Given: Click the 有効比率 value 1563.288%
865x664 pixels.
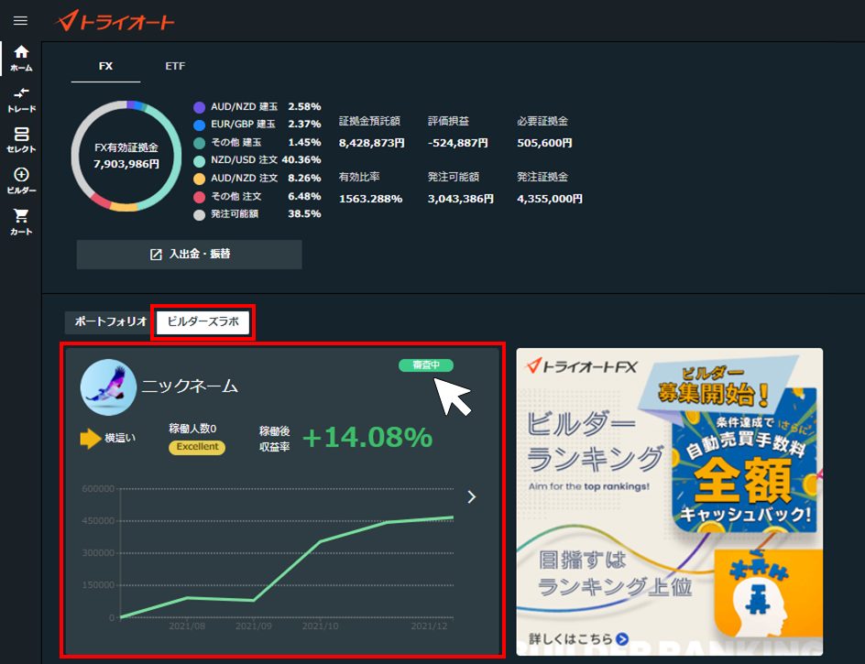Looking at the screenshot, I should point(371,199).
